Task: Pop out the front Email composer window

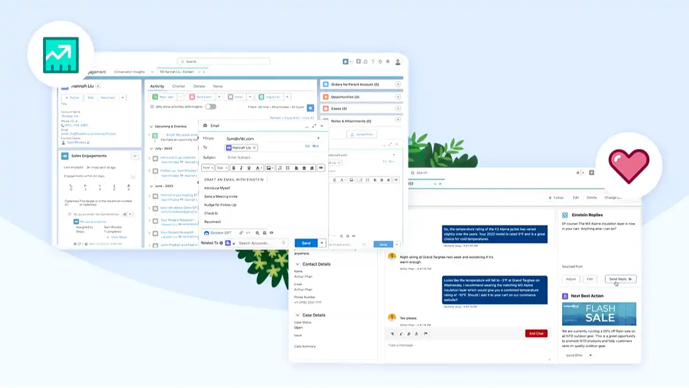Action: click(314, 125)
